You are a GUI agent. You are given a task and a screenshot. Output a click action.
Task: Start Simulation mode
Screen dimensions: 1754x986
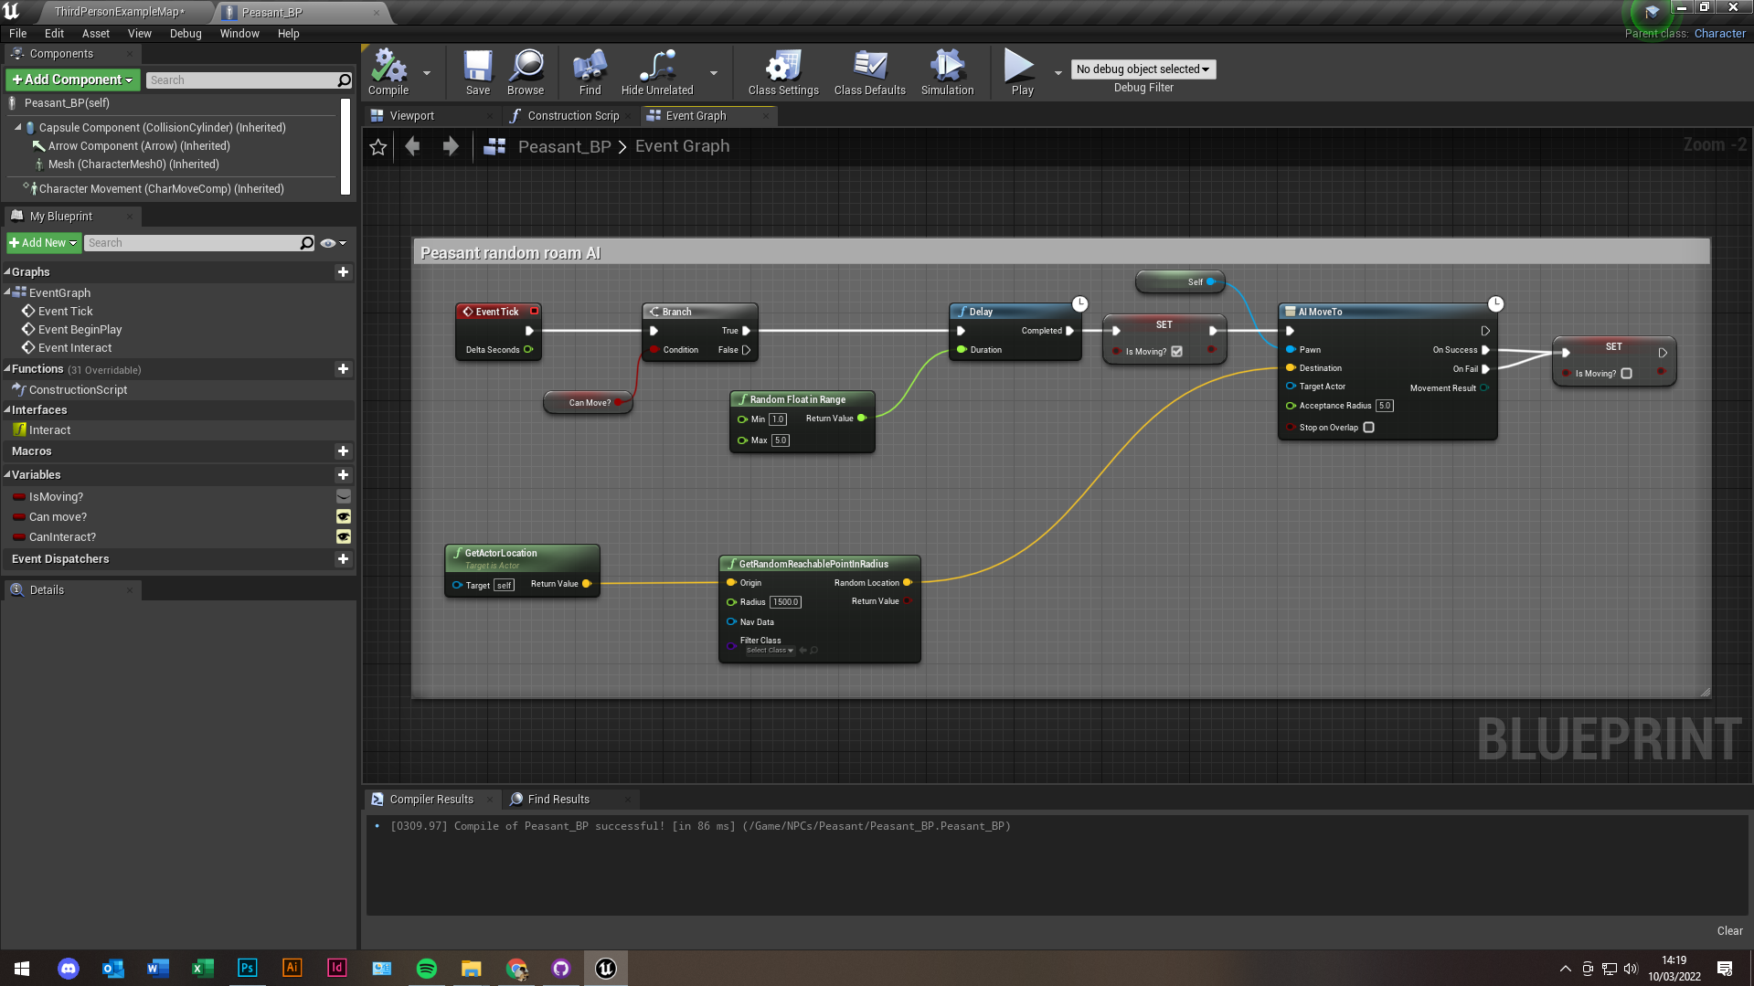click(x=947, y=71)
